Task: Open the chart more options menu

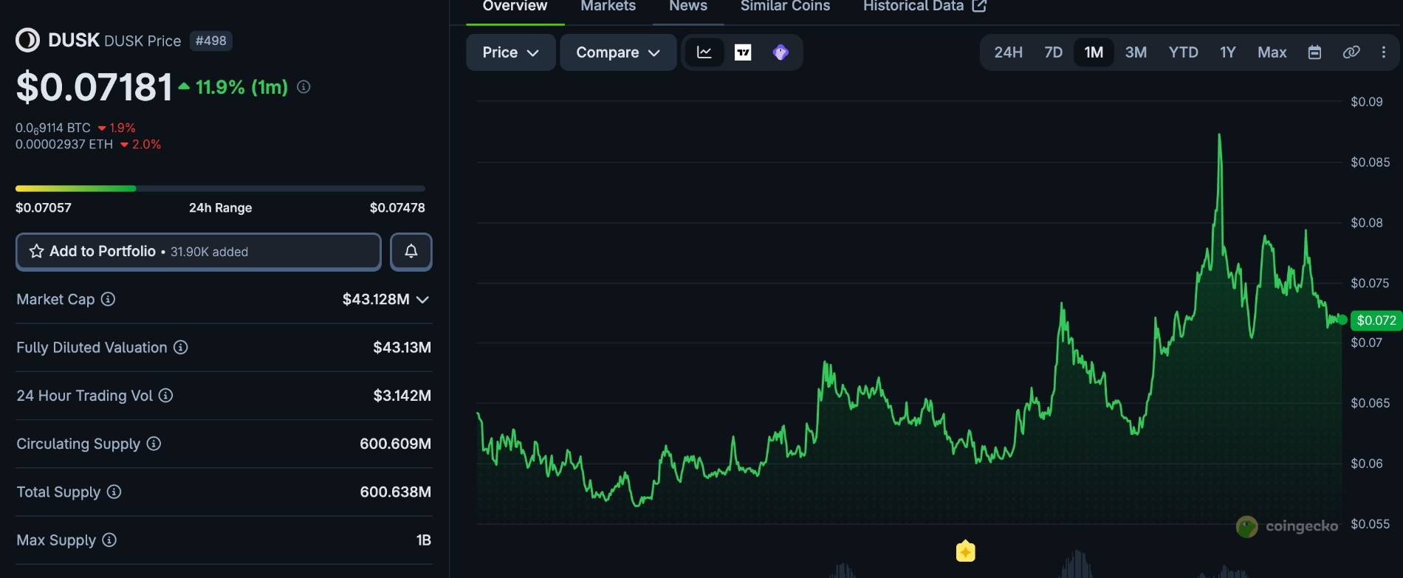Action: 1384,52
